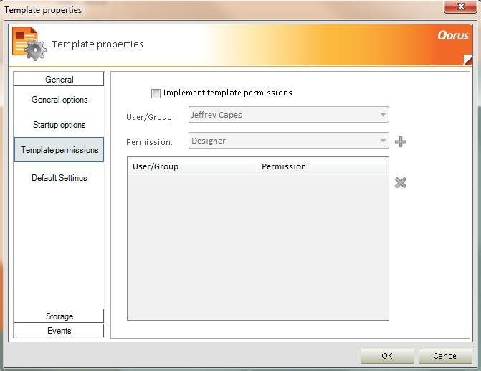Expand the Events section
Screen dimensions: 481x371
tap(59, 331)
